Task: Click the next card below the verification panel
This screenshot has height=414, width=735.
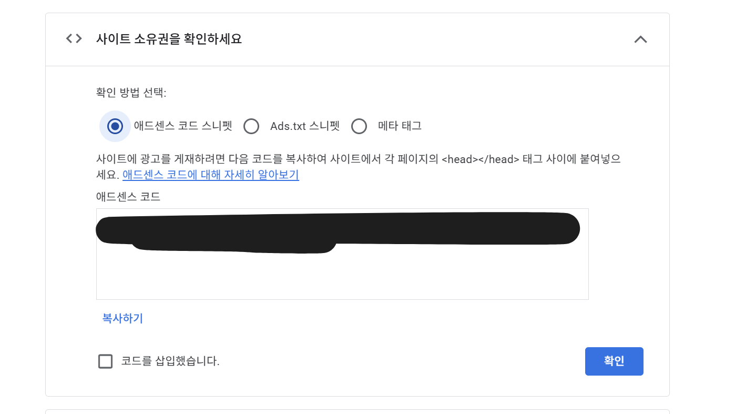Action: tap(358, 411)
